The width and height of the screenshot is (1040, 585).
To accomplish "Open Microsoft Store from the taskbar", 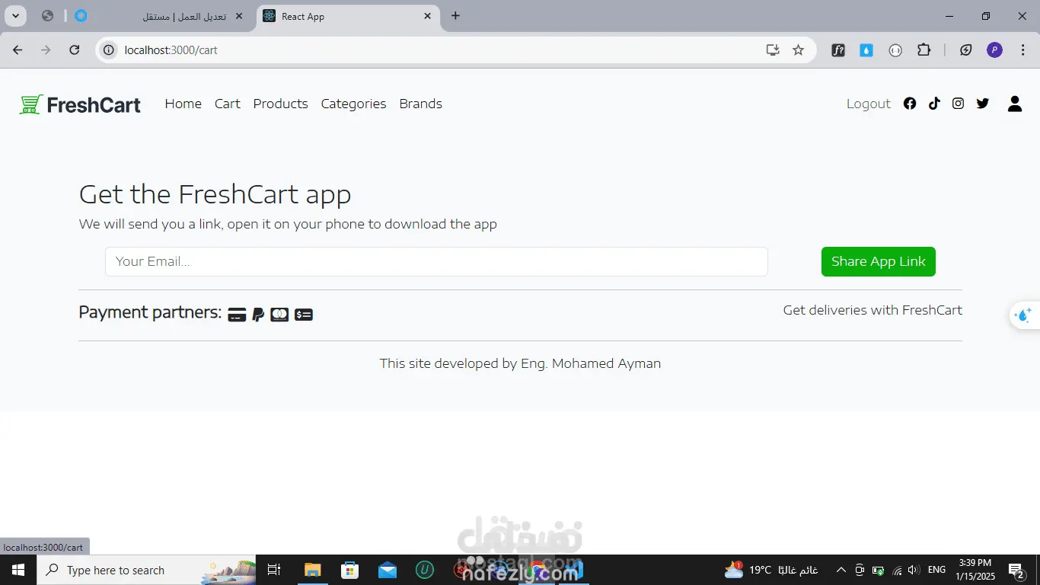I will (x=349, y=570).
